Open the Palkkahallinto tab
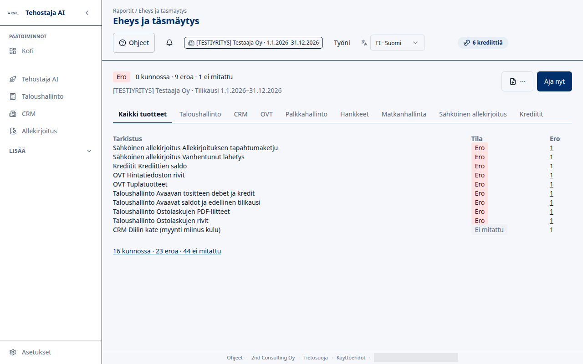Viewport: 583px width, 364px height. 307,114
